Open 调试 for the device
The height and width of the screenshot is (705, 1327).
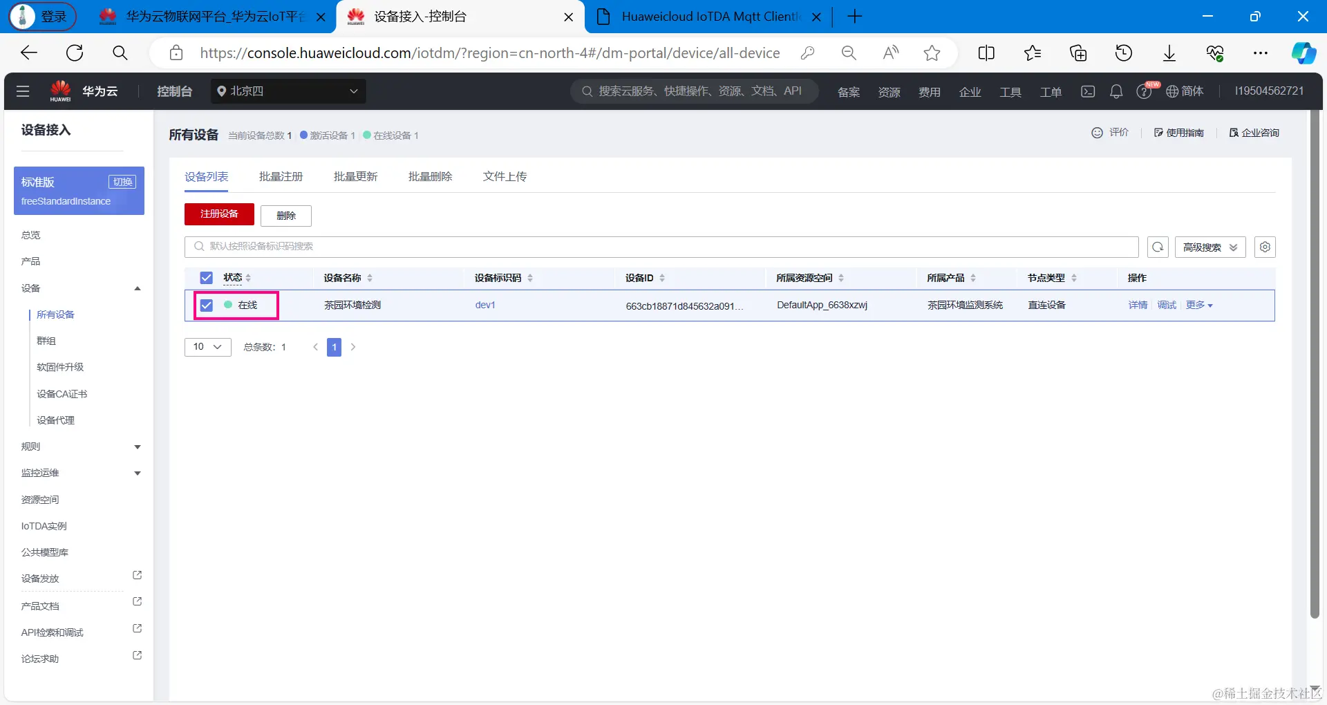coord(1167,305)
